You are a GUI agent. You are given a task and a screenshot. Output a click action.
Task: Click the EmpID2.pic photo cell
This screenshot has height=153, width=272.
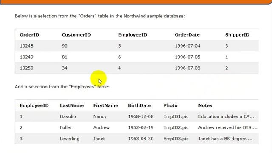tap(176, 127)
